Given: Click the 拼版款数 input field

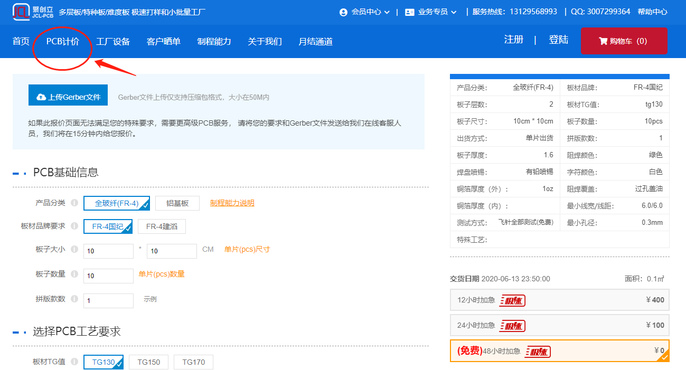Looking at the screenshot, I should [108, 300].
